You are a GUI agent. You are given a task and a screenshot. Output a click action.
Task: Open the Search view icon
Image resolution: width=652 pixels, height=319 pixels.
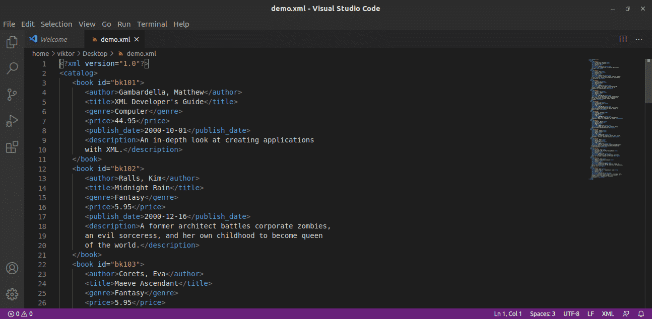12,68
